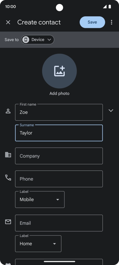The width and height of the screenshot is (119, 265).
Task: Click the company building icon
Action: (8, 155)
